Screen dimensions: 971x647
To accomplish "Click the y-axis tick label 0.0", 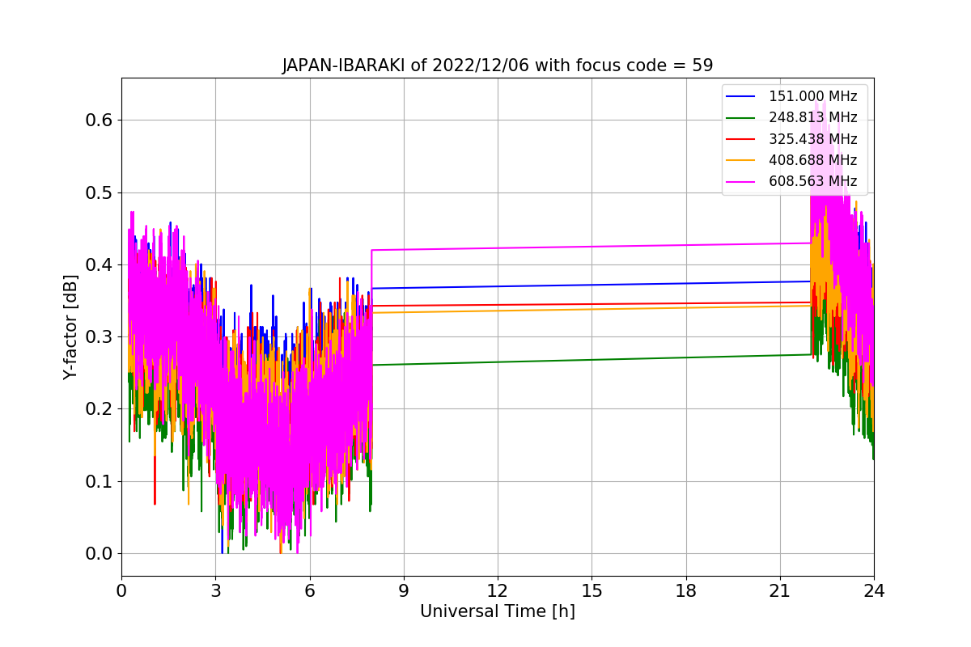I will 100,554.
